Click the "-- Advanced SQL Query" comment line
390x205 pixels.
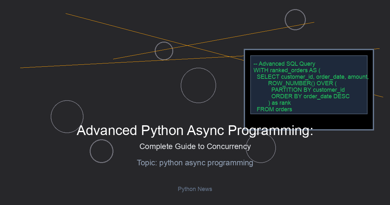[284, 64]
